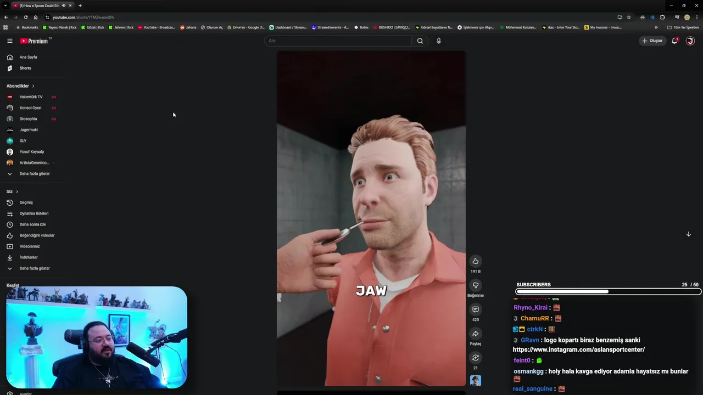Open Botrix bookmark

(x=361, y=27)
